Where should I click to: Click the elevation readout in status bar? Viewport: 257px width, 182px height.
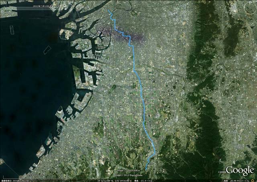coord(141,181)
